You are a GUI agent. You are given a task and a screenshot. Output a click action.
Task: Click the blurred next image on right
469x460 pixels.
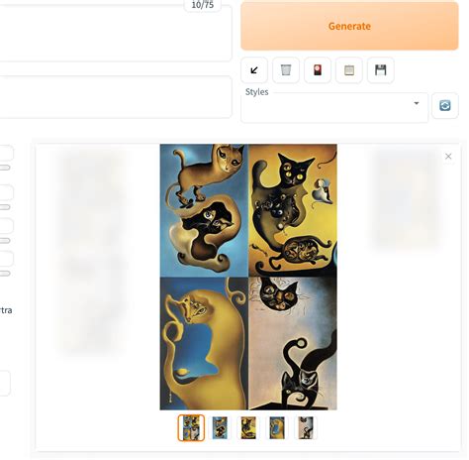[x=407, y=199]
